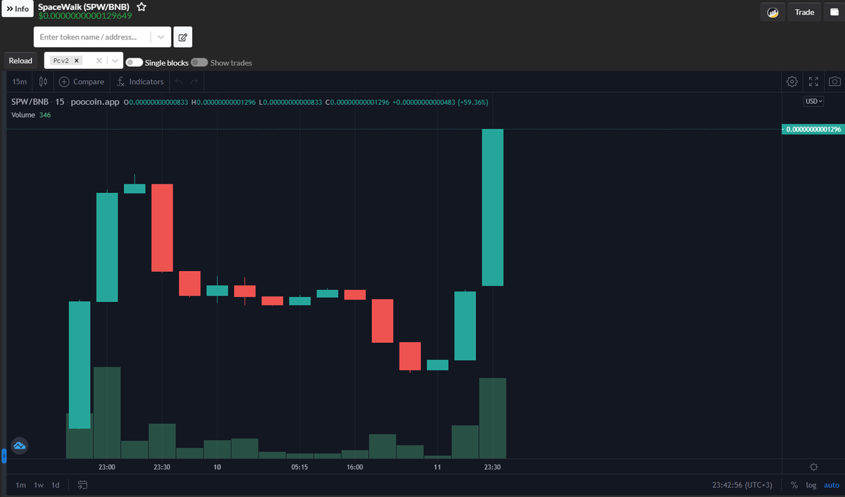Click the axis settings gear at bottom right
Viewport: 845px width, 497px height.
point(813,467)
